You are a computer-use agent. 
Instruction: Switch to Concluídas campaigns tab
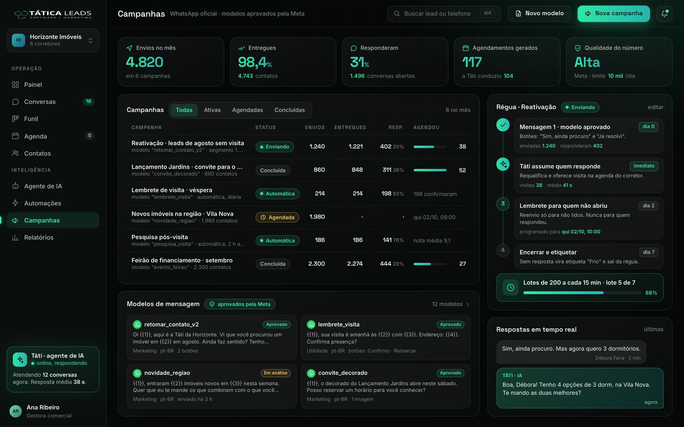(290, 110)
